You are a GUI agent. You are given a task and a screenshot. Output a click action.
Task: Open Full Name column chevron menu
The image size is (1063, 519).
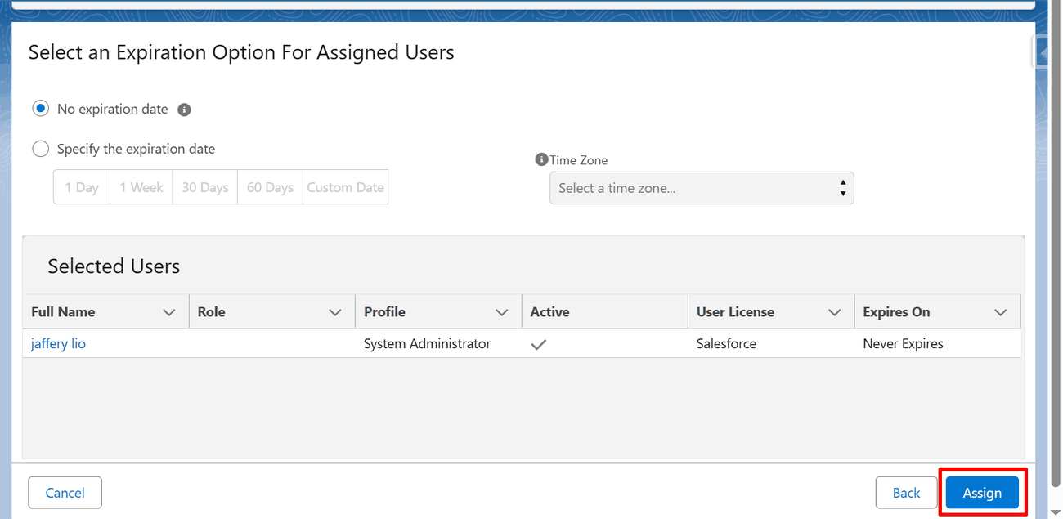[x=169, y=312]
